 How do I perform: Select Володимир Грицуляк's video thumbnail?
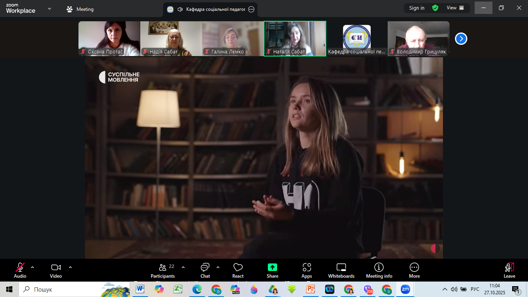point(418,39)
